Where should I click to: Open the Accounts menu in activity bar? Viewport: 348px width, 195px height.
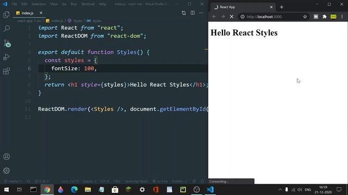click(x=7, y=157)
